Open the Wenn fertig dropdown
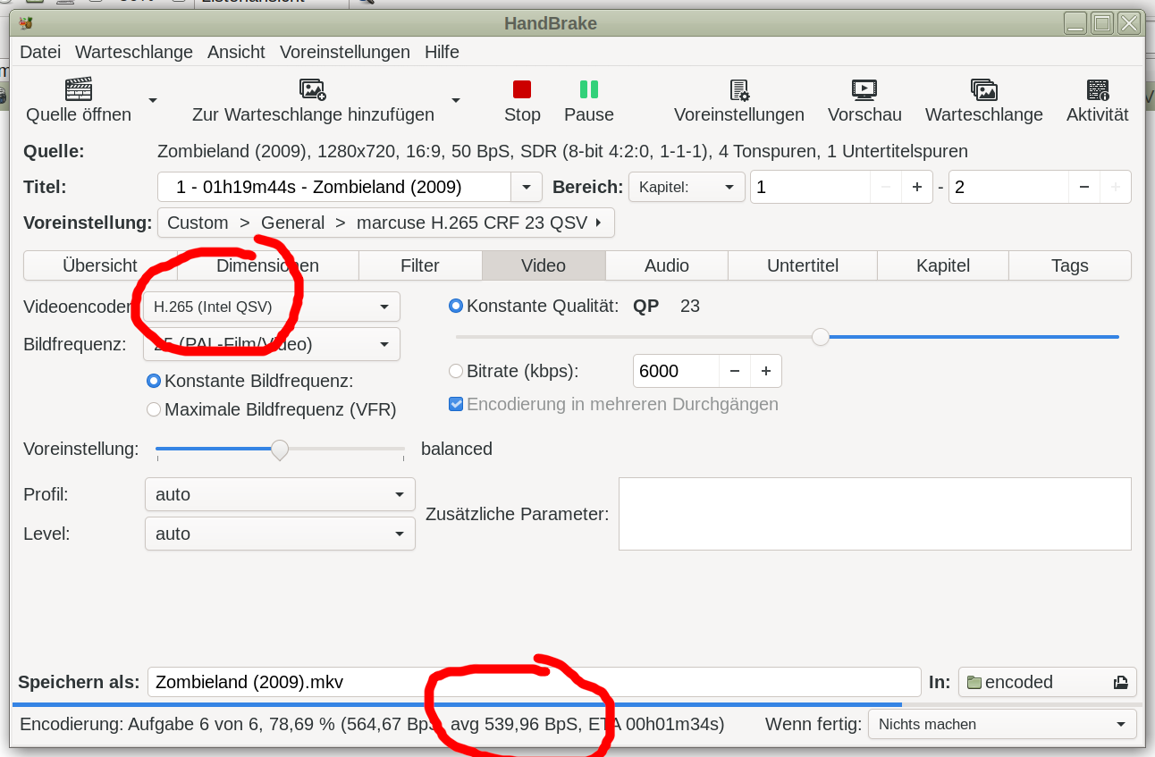This screenshot has height=757, width=1155. (x=1001, y=724)
